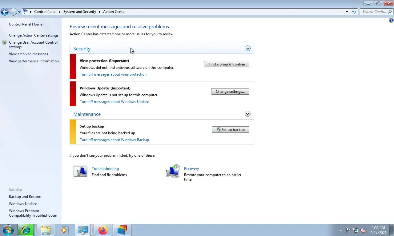Viewport: 394px width, 236px height.
Task: Click Control Panel taskbar icon
Action: tap(83, 230)
